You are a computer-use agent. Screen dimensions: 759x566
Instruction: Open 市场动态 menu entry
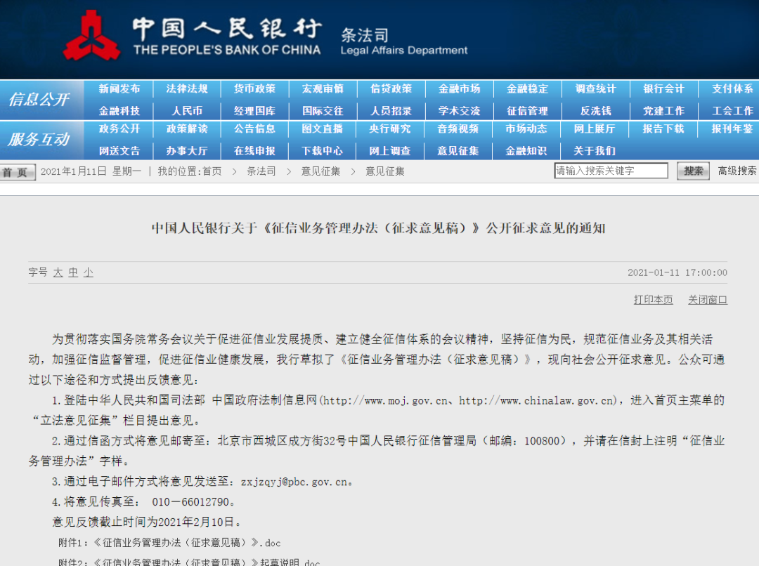tap(526, 129)
